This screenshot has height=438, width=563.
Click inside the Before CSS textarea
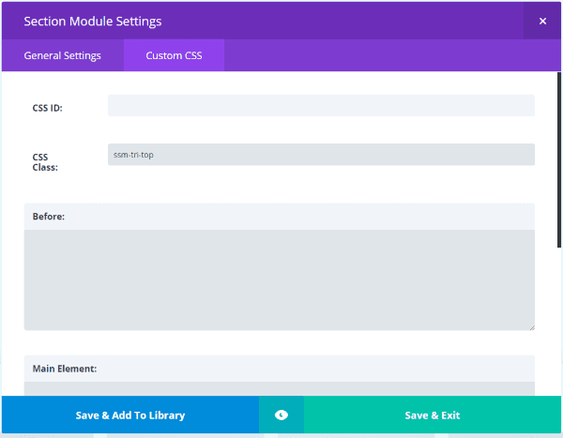tap(279, 279)
